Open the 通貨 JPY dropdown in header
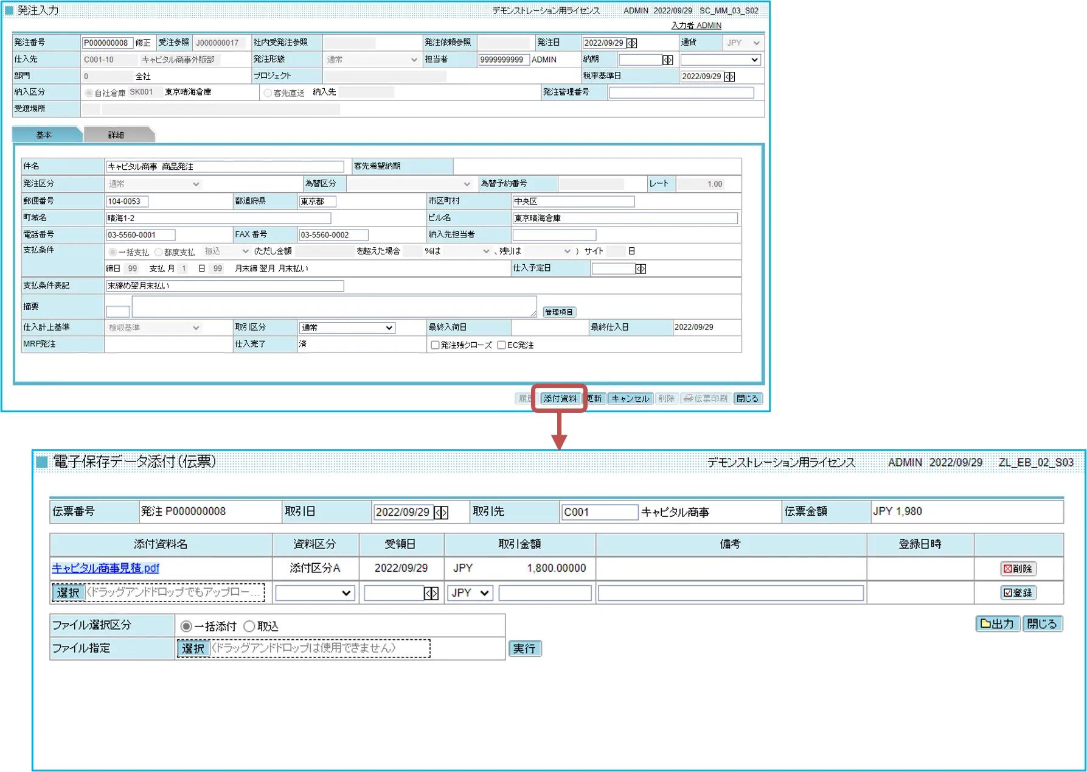Image resolution: width=1087 pixels, height=772 pixels. coord(743,43)
